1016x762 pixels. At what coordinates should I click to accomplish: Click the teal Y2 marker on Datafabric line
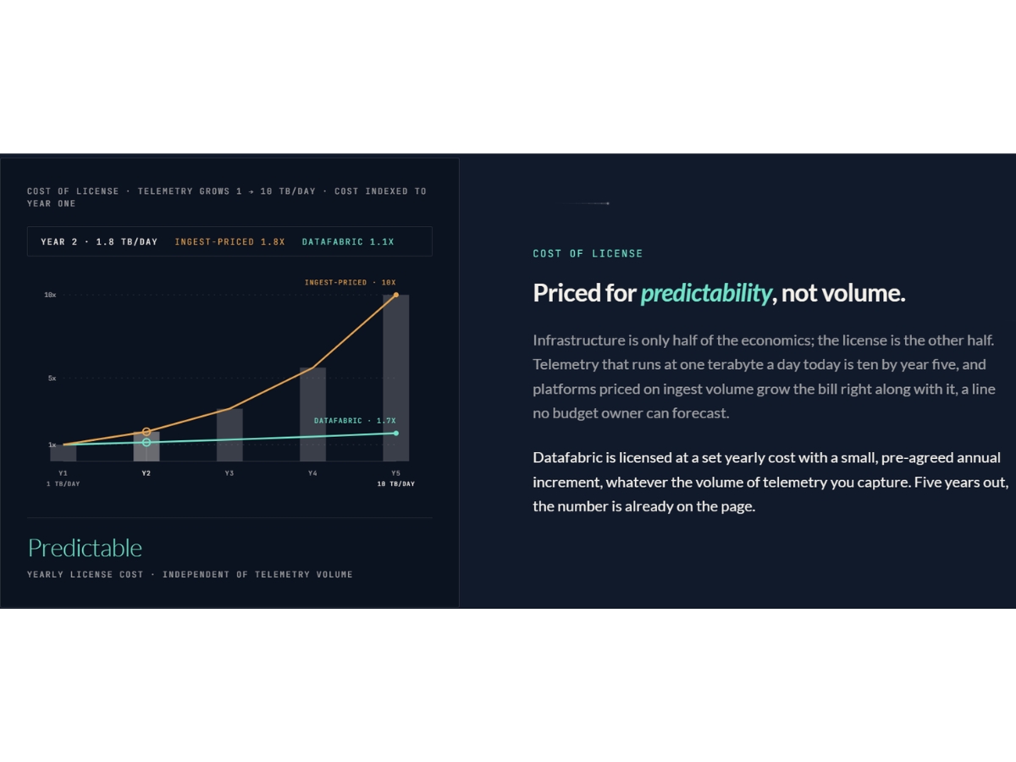(146, 442)
